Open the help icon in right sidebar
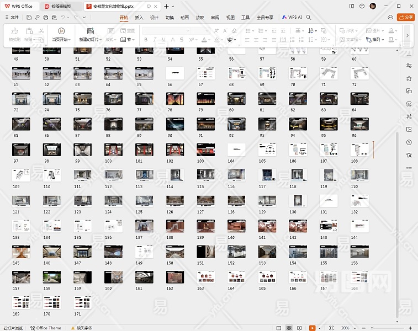 (x=409, y=142)
